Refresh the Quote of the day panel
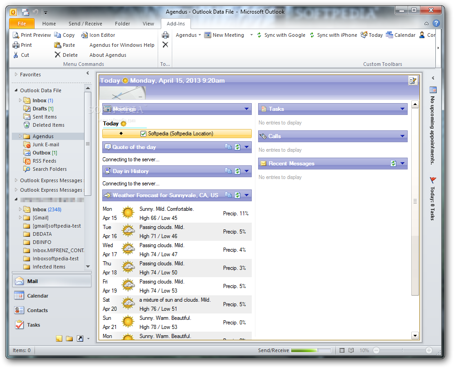The height and width of the screenshot is (368, 454). click(237, 147)
